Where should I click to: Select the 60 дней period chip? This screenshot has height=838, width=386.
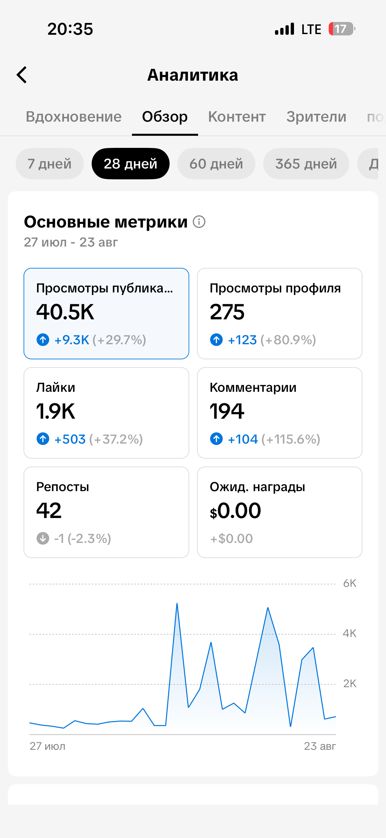click(x=216, y=164)
